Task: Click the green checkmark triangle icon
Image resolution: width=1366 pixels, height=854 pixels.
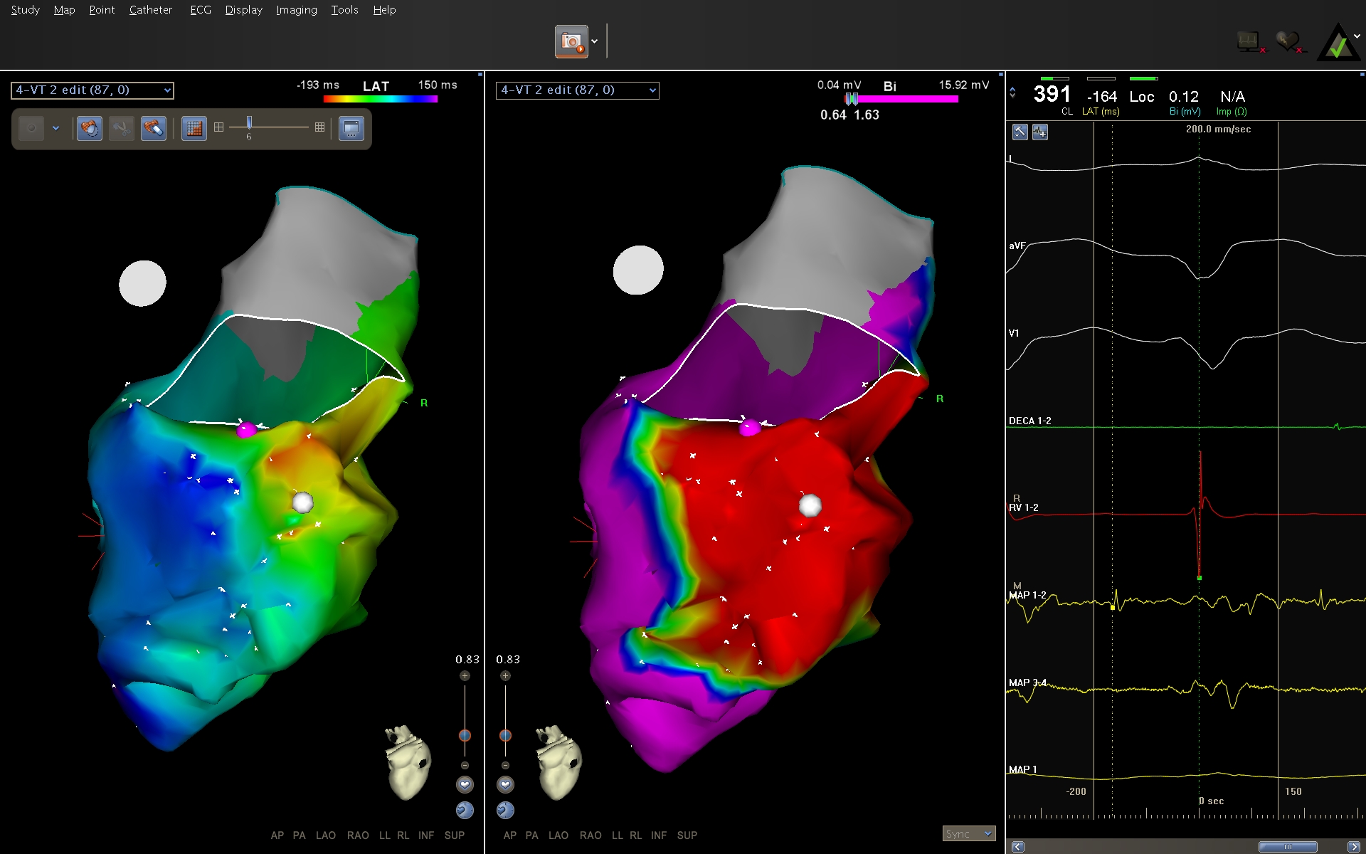Action: 1338,44
